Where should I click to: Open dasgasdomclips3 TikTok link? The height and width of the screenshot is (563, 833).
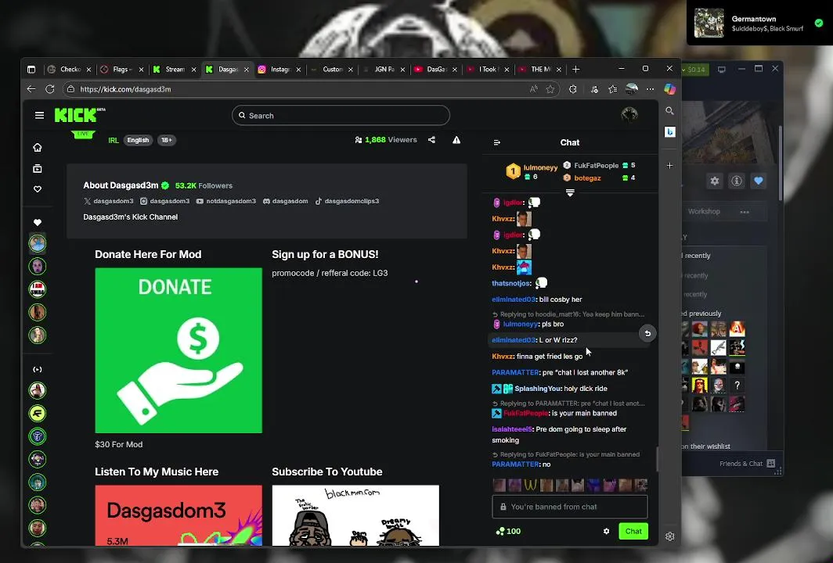tap(347, 201)
